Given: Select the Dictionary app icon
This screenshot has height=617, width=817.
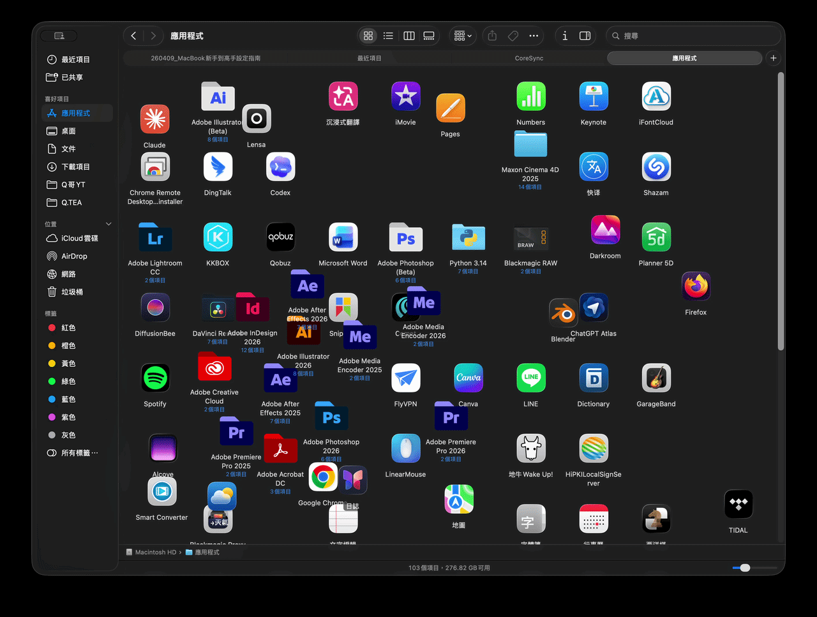Looking at the screenshot, I should (594, 378).
